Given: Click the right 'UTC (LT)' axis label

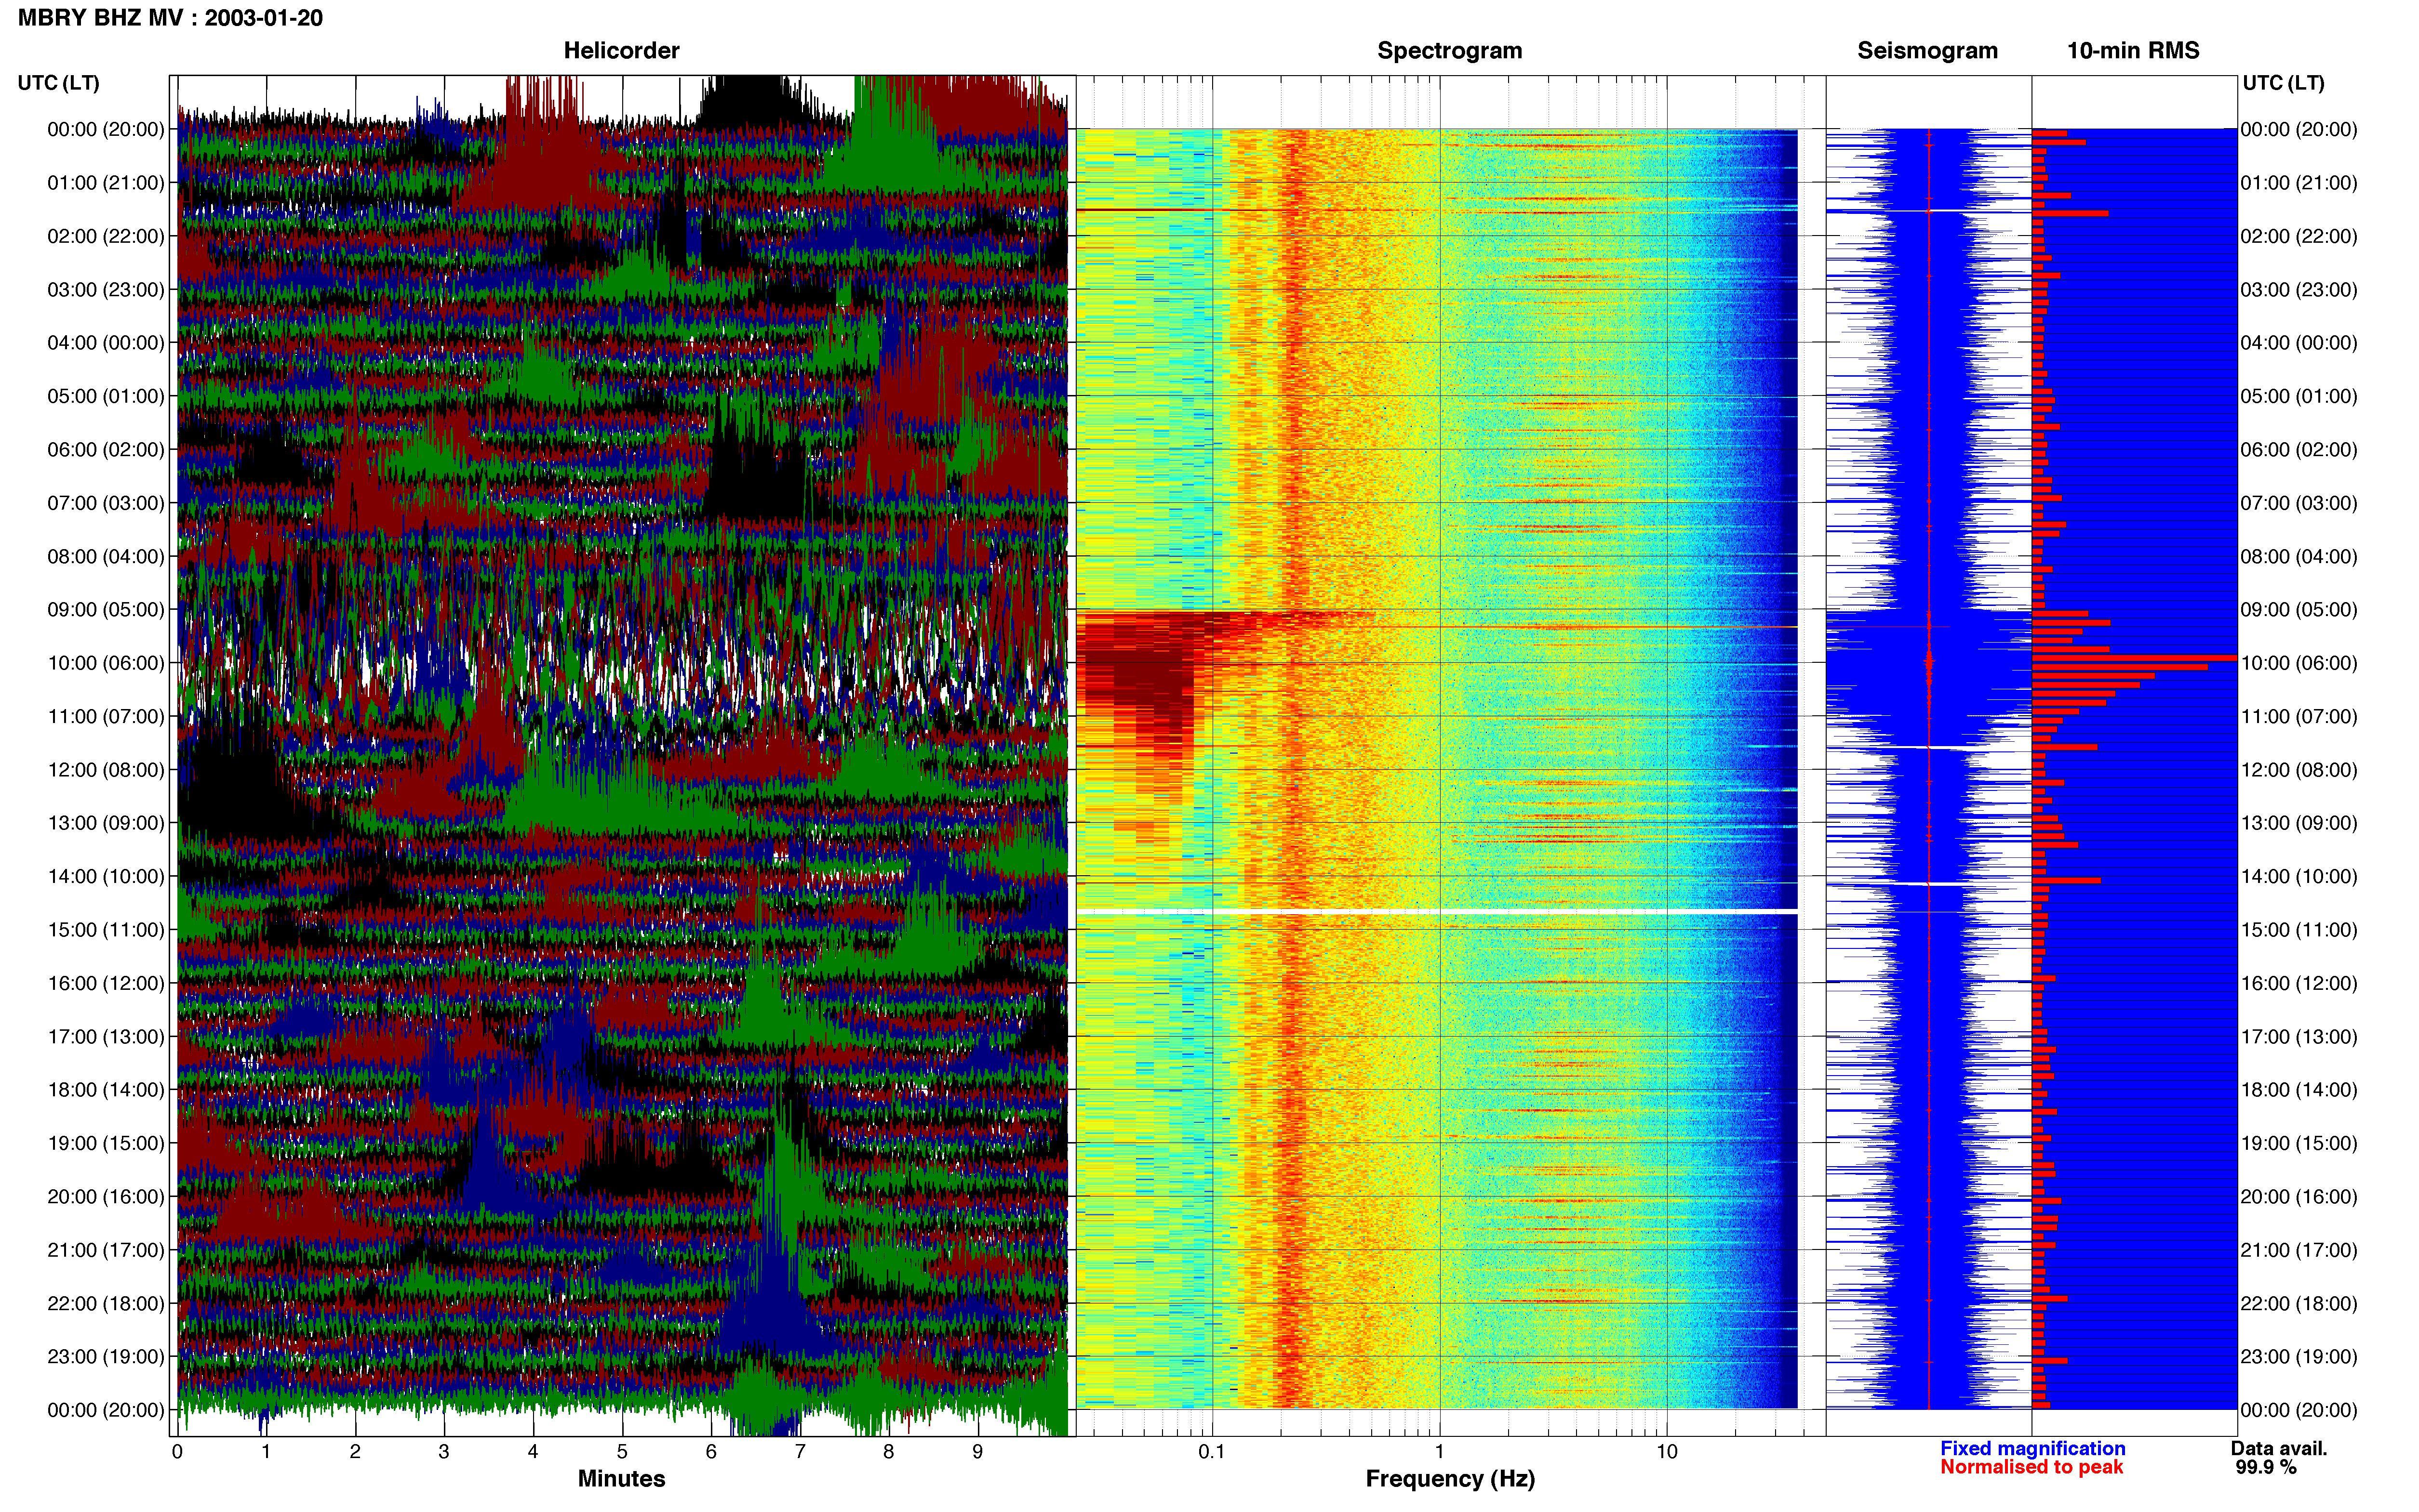Looking at the screenshot, I should tap(2283, 83).
